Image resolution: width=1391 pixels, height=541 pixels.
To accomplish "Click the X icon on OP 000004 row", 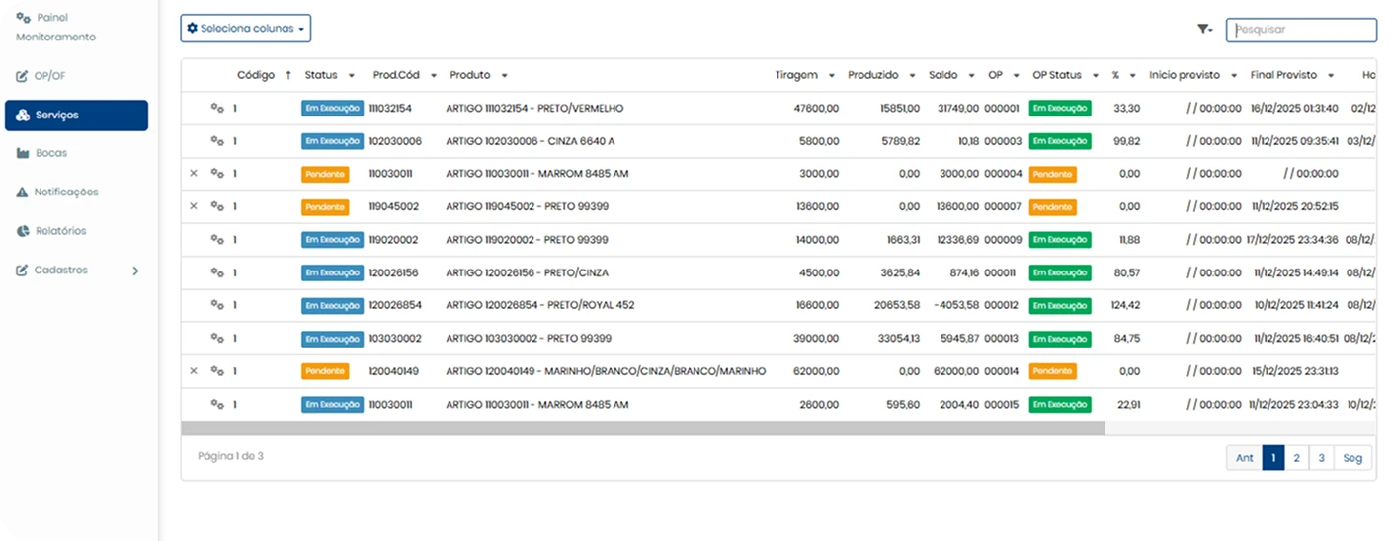I will click(194, 174).
